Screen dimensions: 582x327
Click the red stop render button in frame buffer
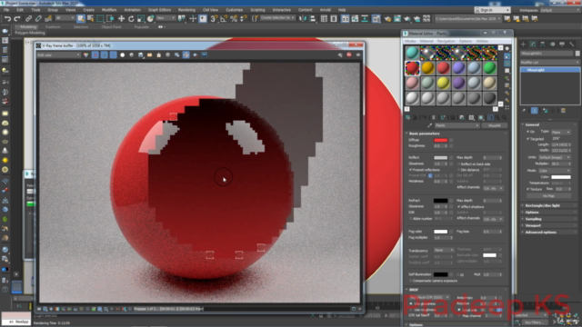pos(349,54)
